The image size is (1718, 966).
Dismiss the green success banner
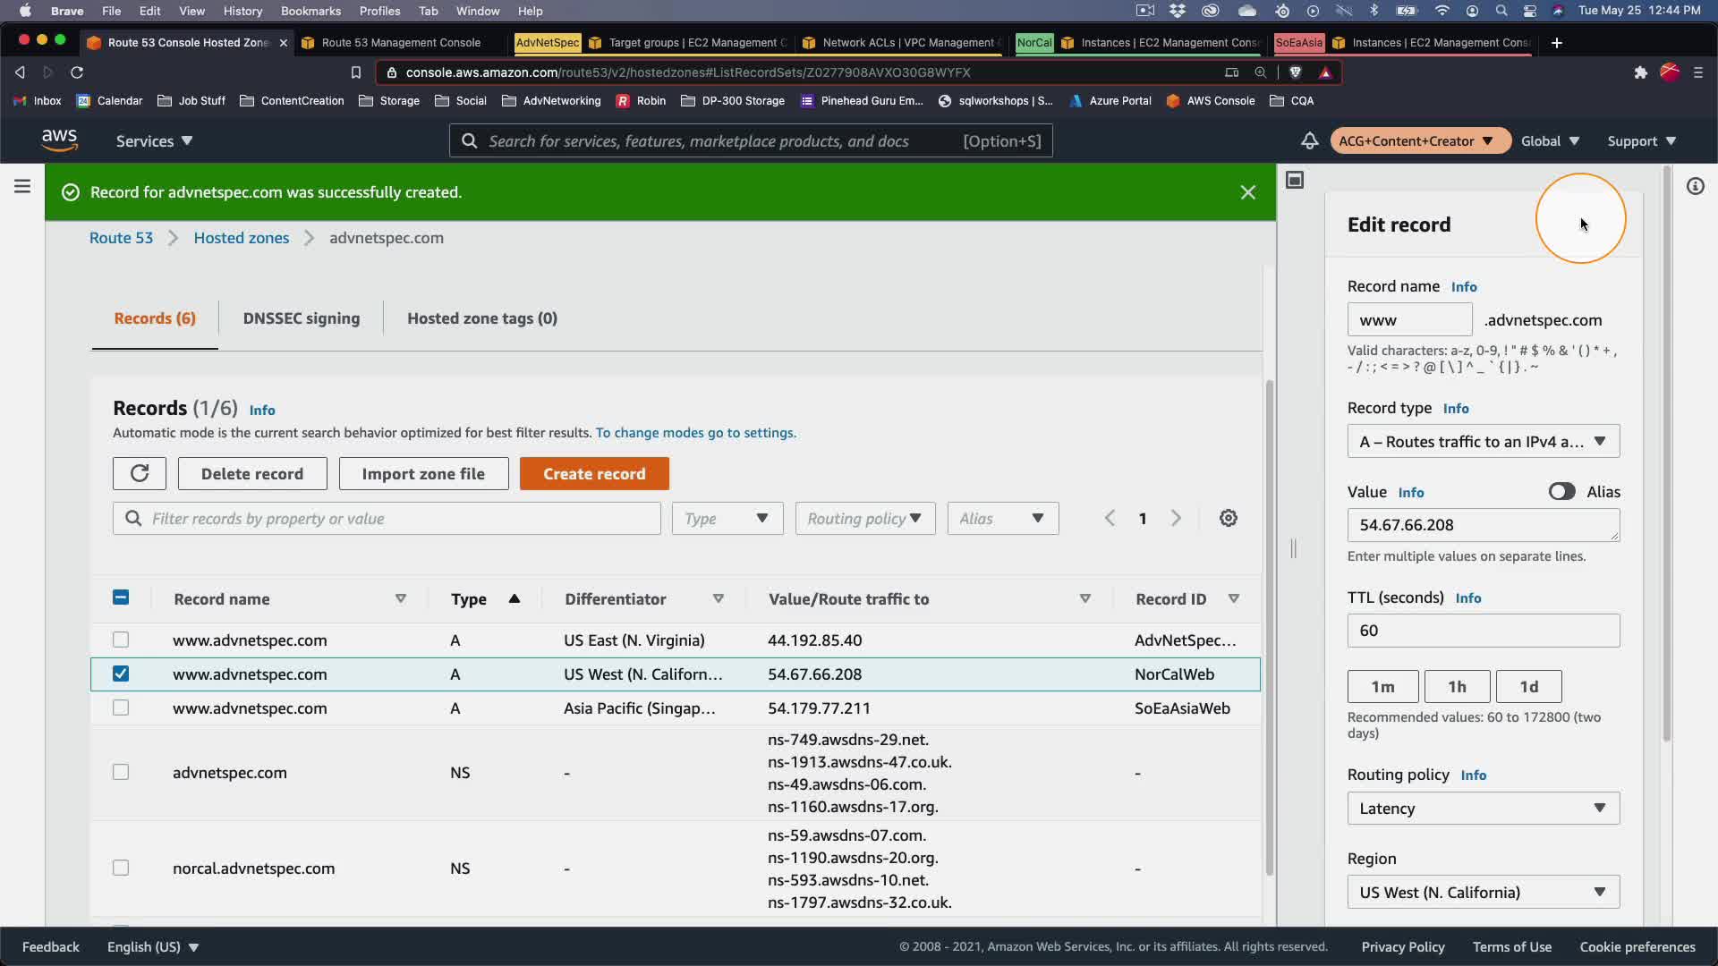pos(1247,192)
